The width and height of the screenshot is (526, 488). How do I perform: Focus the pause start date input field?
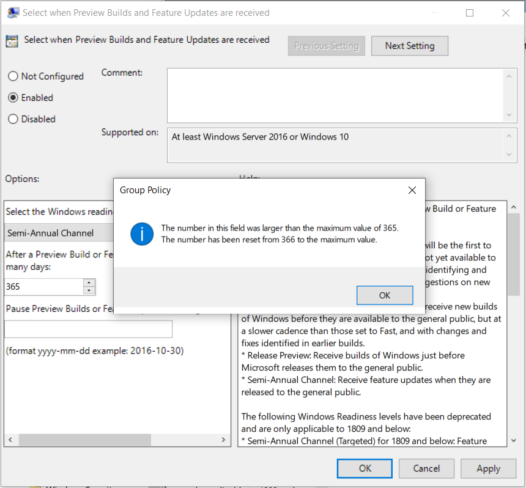(88, 329)
